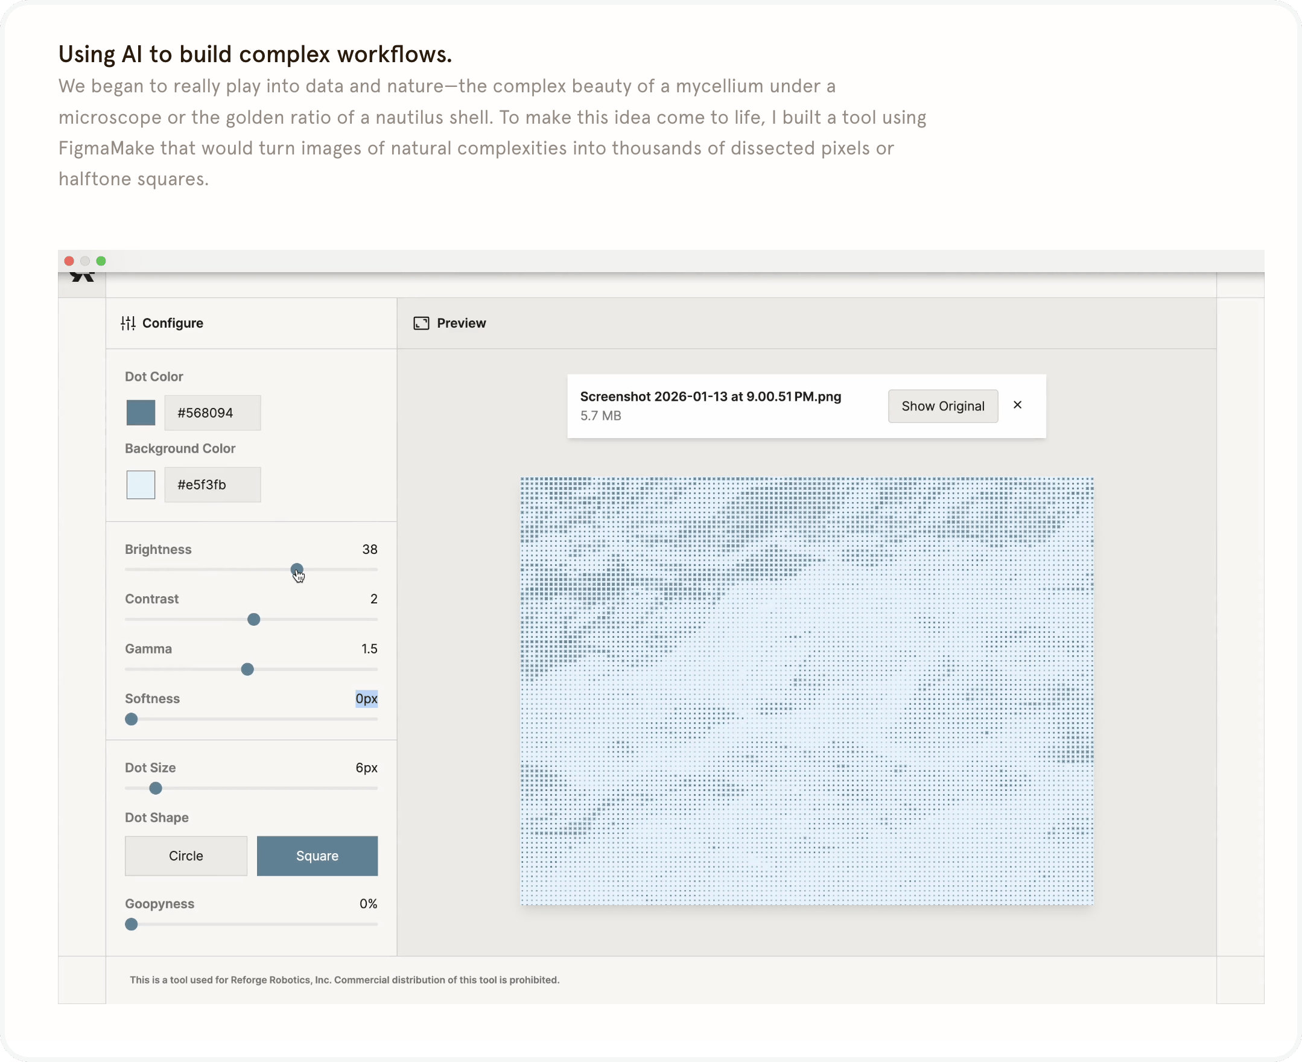Viewport: 1302px width, 1062px height.
Task: Click the Configure sliders icon
Action: click(x=128, y=323)
